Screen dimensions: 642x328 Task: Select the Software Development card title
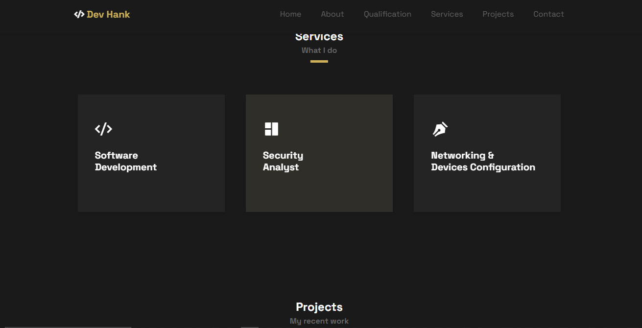(125, 161)
